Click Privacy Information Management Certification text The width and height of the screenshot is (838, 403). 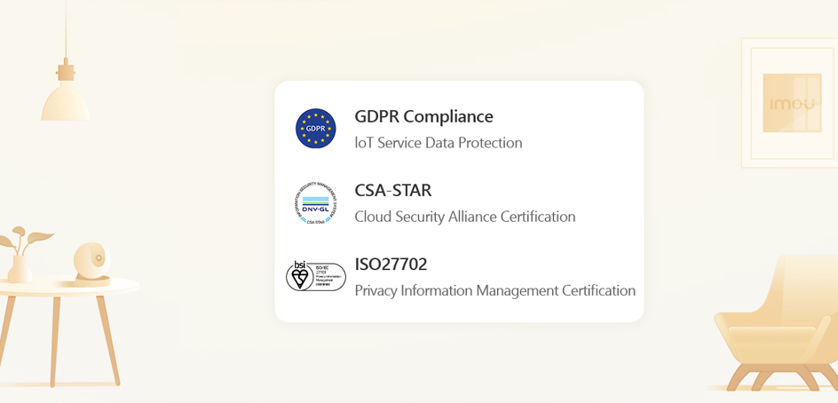pos(494,290)
